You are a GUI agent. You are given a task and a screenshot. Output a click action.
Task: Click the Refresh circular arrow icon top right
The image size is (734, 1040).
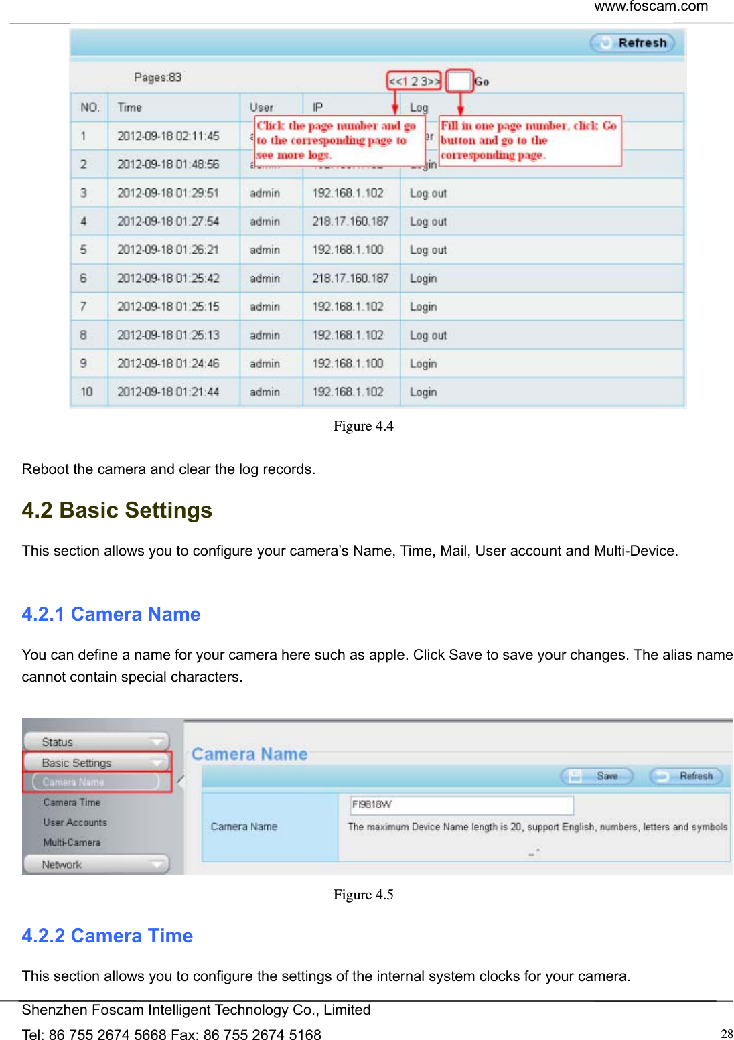pyautogui.click(x=606, y=42)
